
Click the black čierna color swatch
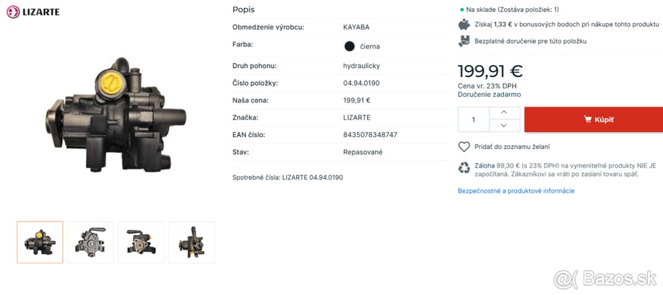pyautogui.click(x=349, y=46)
